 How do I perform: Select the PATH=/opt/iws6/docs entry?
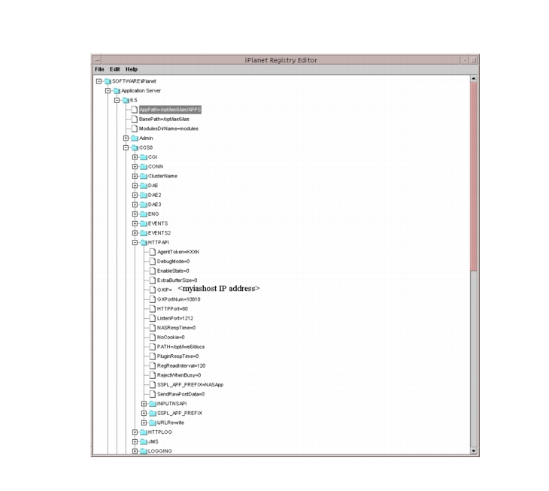(180, 347)
